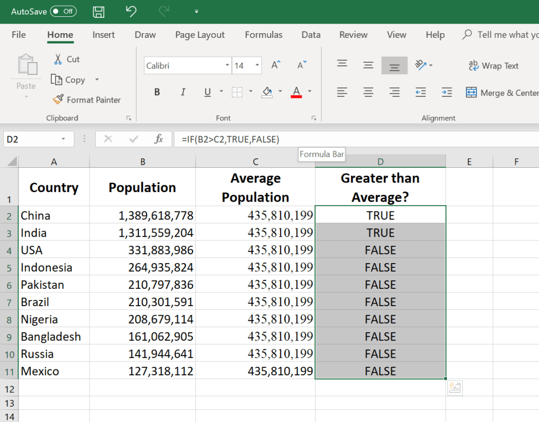Screen dimensions: 539x422
Task: Open the Name Box dropdown arrow
Action: [x=64, y=139]
